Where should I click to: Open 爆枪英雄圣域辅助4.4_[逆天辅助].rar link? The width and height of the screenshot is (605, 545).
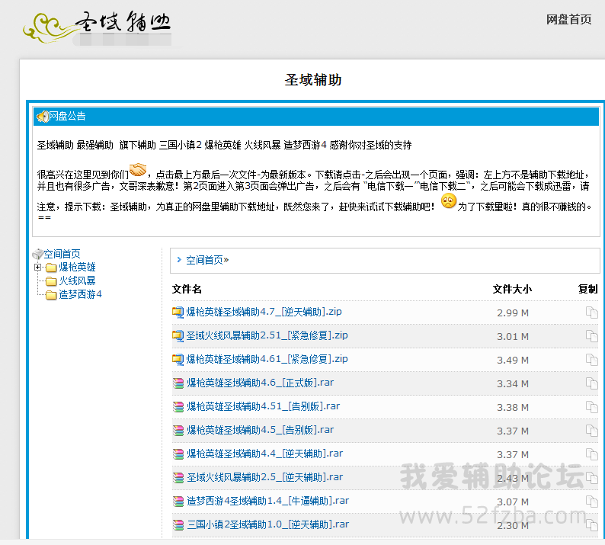(264, 454)
